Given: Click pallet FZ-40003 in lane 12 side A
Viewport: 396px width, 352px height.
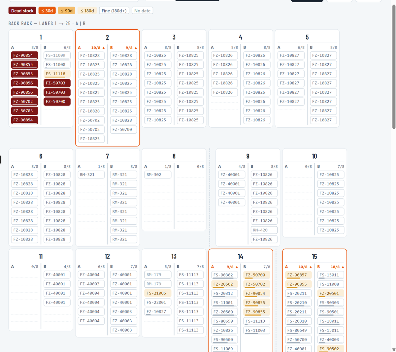Looking at the screenshot, I should tap(91, 284).
